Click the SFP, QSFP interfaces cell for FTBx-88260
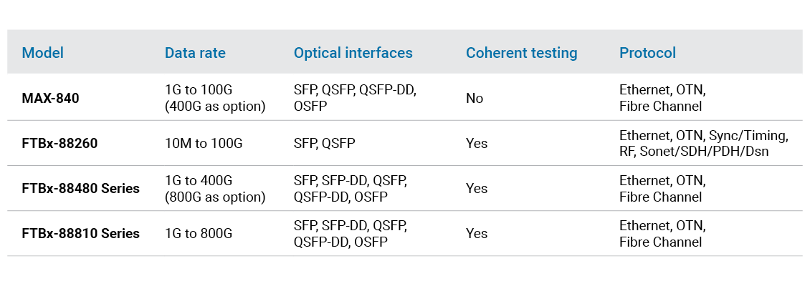Screen dimensions: 810x286 point(324,143)
